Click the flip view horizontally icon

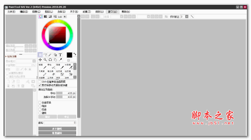pos(166,17)
